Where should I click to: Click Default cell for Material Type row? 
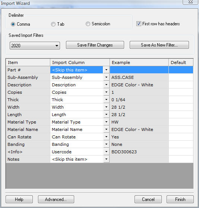coord(181,122)
